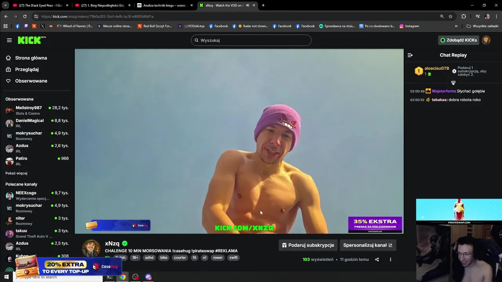
Task: Expand the bookmarks overflow chevron
Action: pyautogui.click(x=456, y=26)
